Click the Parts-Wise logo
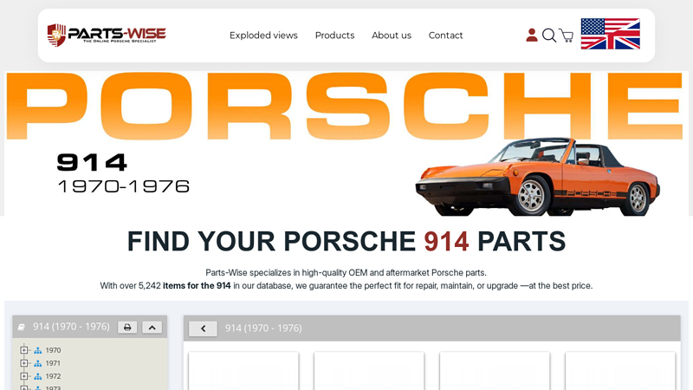This screenshot has width=693, height=390. (107, 35)
